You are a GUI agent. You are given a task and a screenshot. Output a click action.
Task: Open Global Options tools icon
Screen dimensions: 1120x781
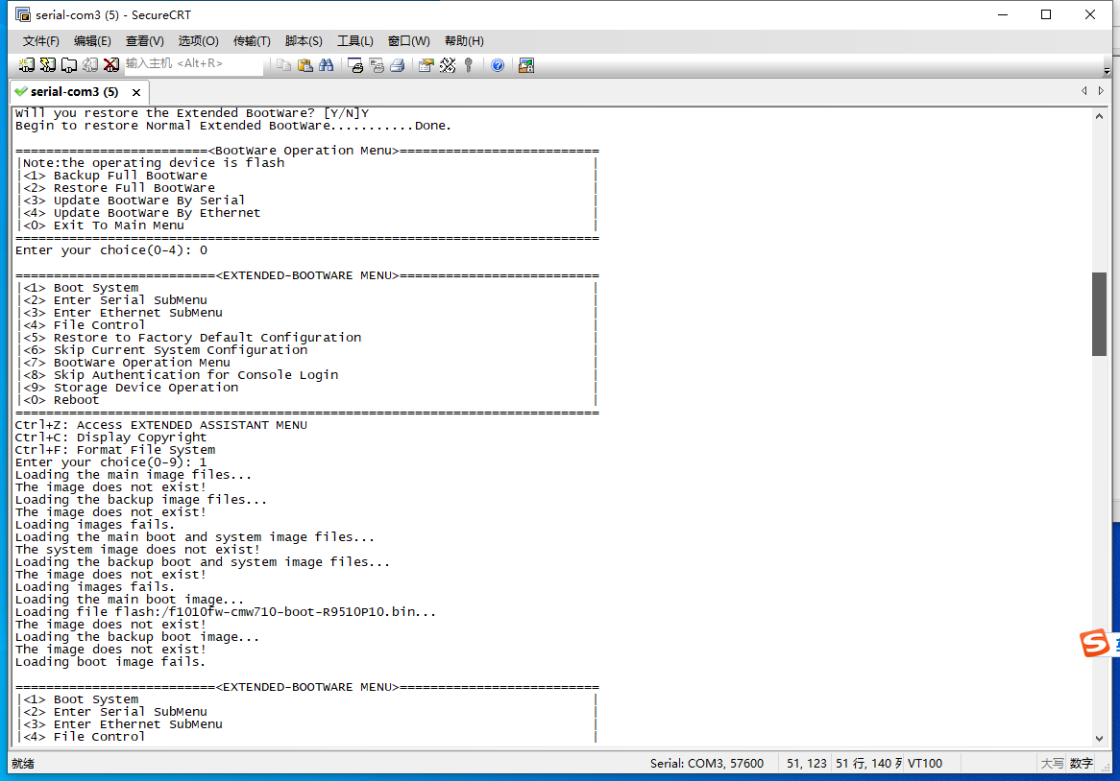tap(448, 65)
